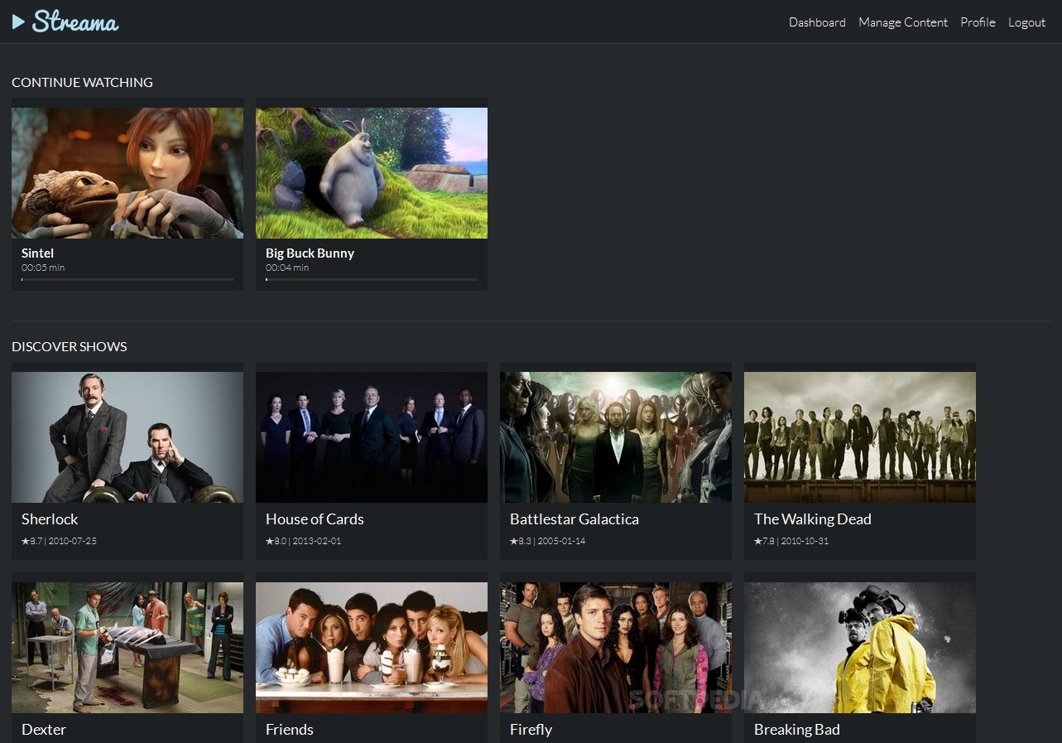Select the Friends show thumbnail
The image size is (1062, 743).
tap(372, 648)
